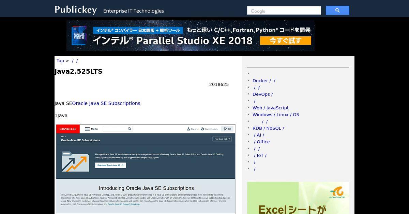Screen dimensions: 409x214
Task: Click the orange 今すぐ試す button in the banner
Action: point(286,41)
